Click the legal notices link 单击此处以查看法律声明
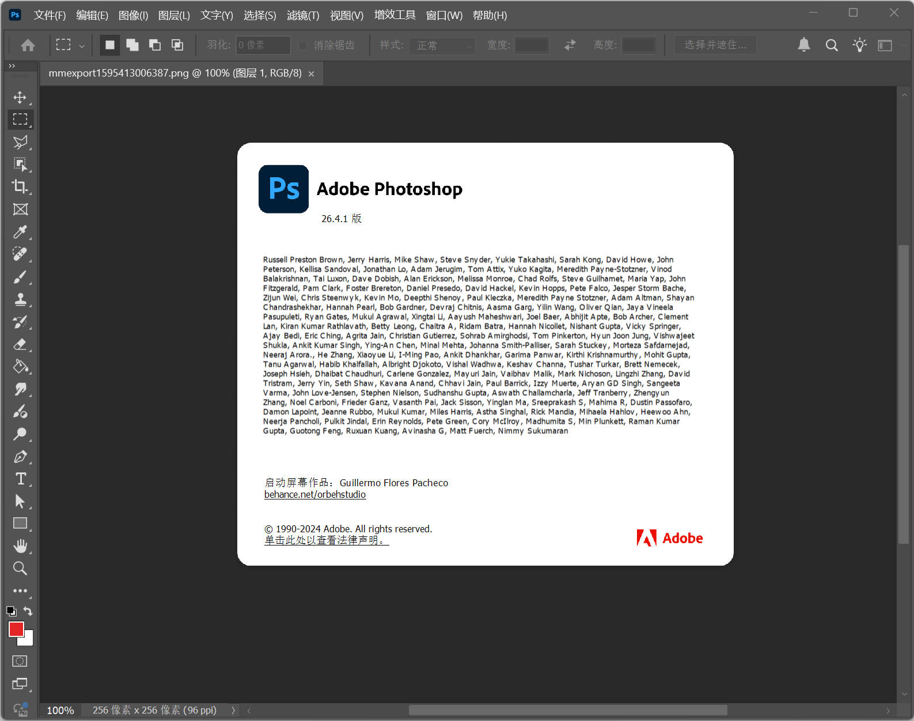Viewport: 914px width, 721px height. (x=327, y=540)
